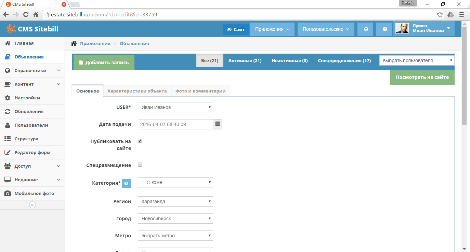Open Настройки in the sidebar
The height and width of the screenshot is (252, 470).
(x=32, y=98)
